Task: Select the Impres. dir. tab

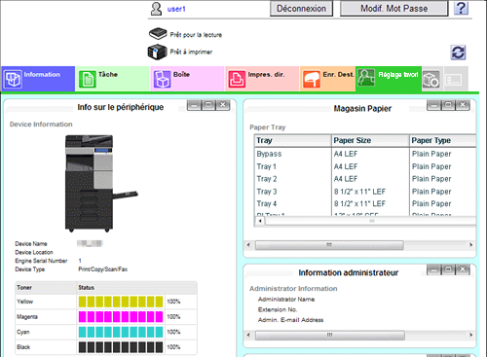Action: pyautogui.click(x=262, y=79)
